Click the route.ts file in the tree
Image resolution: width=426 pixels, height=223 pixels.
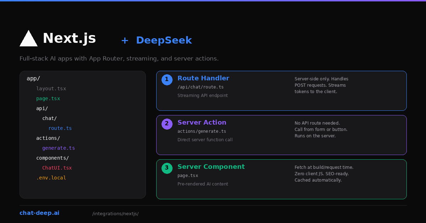[x=60, y=128]
